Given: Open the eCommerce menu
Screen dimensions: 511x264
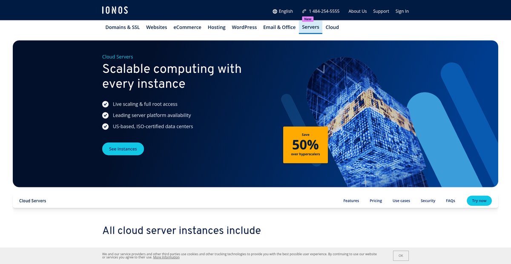Looking at the screenshot, I should [x=187, y=27].
